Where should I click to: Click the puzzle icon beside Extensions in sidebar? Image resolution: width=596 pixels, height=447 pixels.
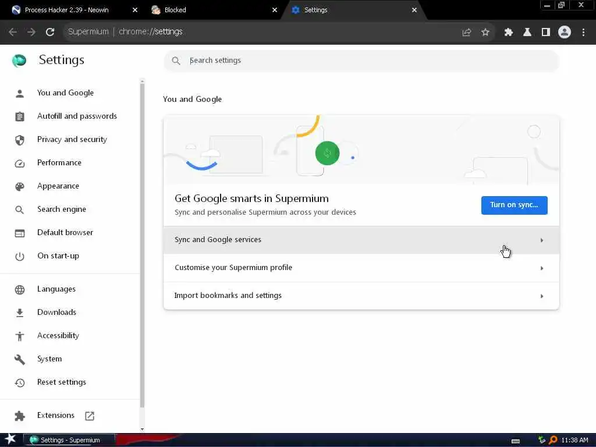[x=20, y=416]
